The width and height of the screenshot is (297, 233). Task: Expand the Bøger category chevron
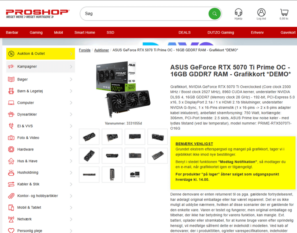point(71,79)
